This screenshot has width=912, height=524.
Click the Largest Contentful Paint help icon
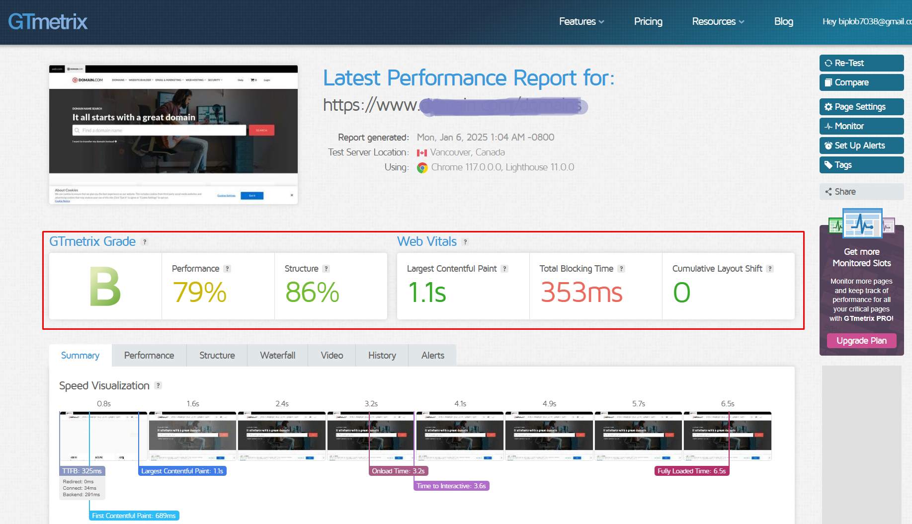point(504,269)
